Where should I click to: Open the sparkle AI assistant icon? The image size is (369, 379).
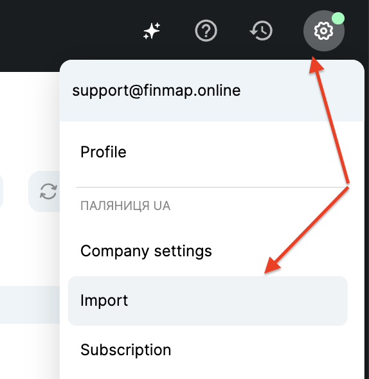pyautogui.click(x=152, y=31)
